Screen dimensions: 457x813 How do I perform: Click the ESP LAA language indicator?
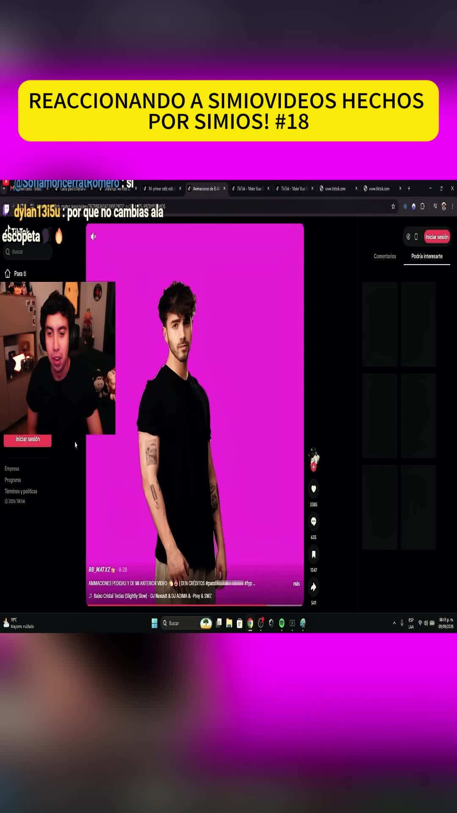pos(411,623)
